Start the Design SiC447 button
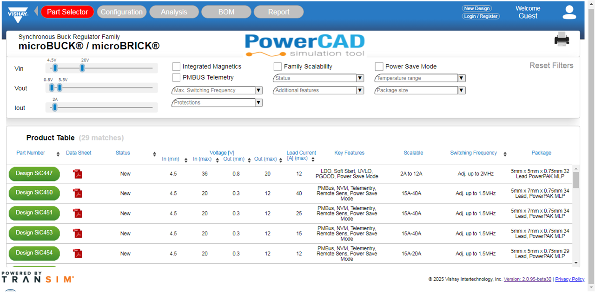 pyautogui.click(x=34, y=173)
